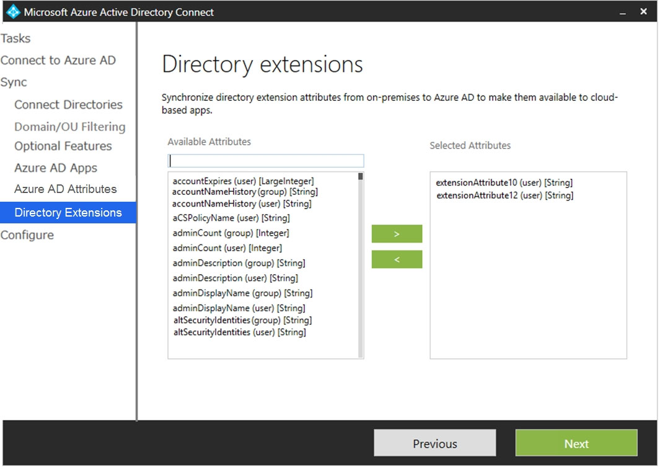This screenshot has height=469, width=660.
Task: Select adminDescription (user) [String]
Action: click(x=235, y=278)
